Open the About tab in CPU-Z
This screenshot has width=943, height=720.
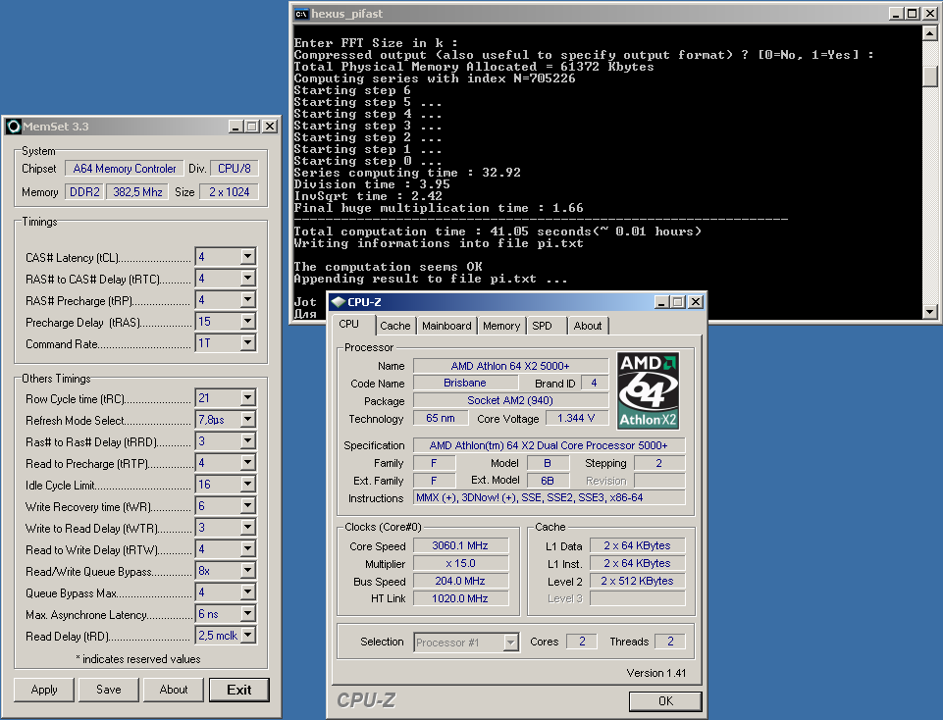(x=588, y=326)
